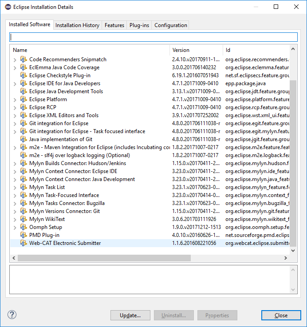Click the Web-CAT Electronic Submitter icon
The width and height of the screenshot is (307, 327).
pos(24,243)
